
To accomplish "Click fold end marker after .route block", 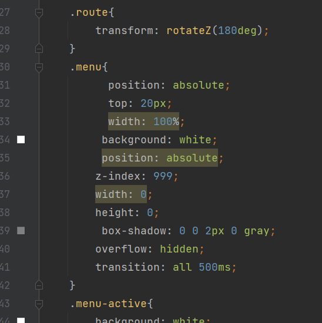I will pos(39,49).
